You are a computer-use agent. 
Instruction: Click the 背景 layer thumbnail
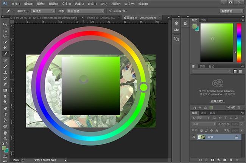202,137
